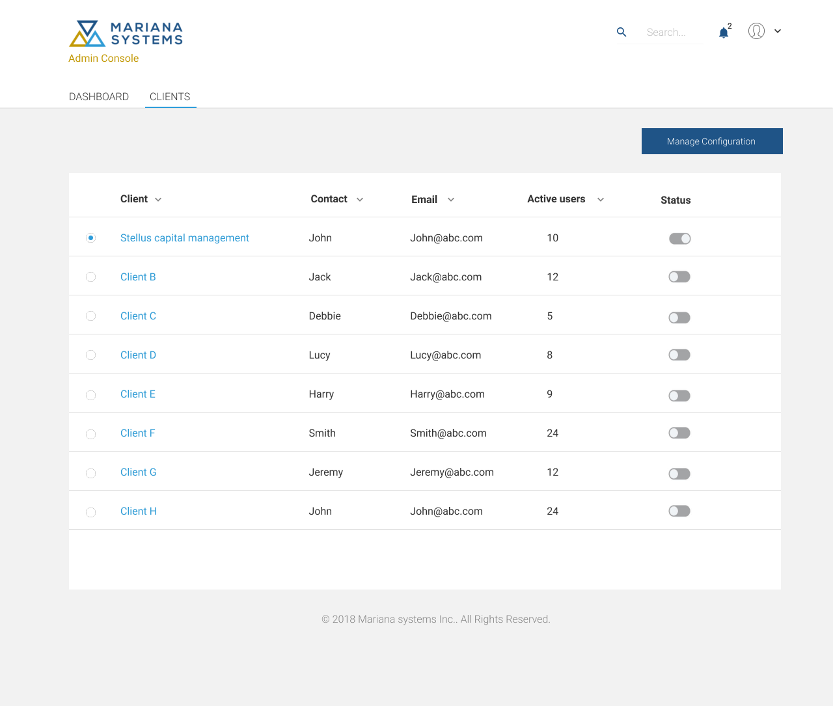Select the Client C radio button
This screenshot has width=833, height=706.
pyautogui.click(x=90, y=316)
